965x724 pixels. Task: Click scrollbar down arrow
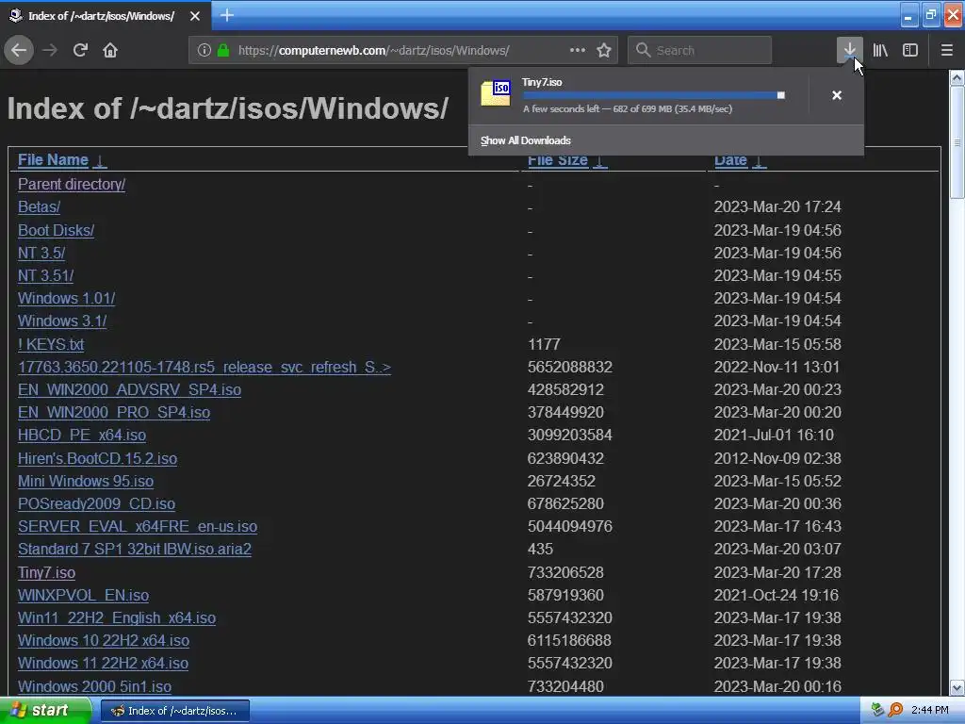(957, 687)
